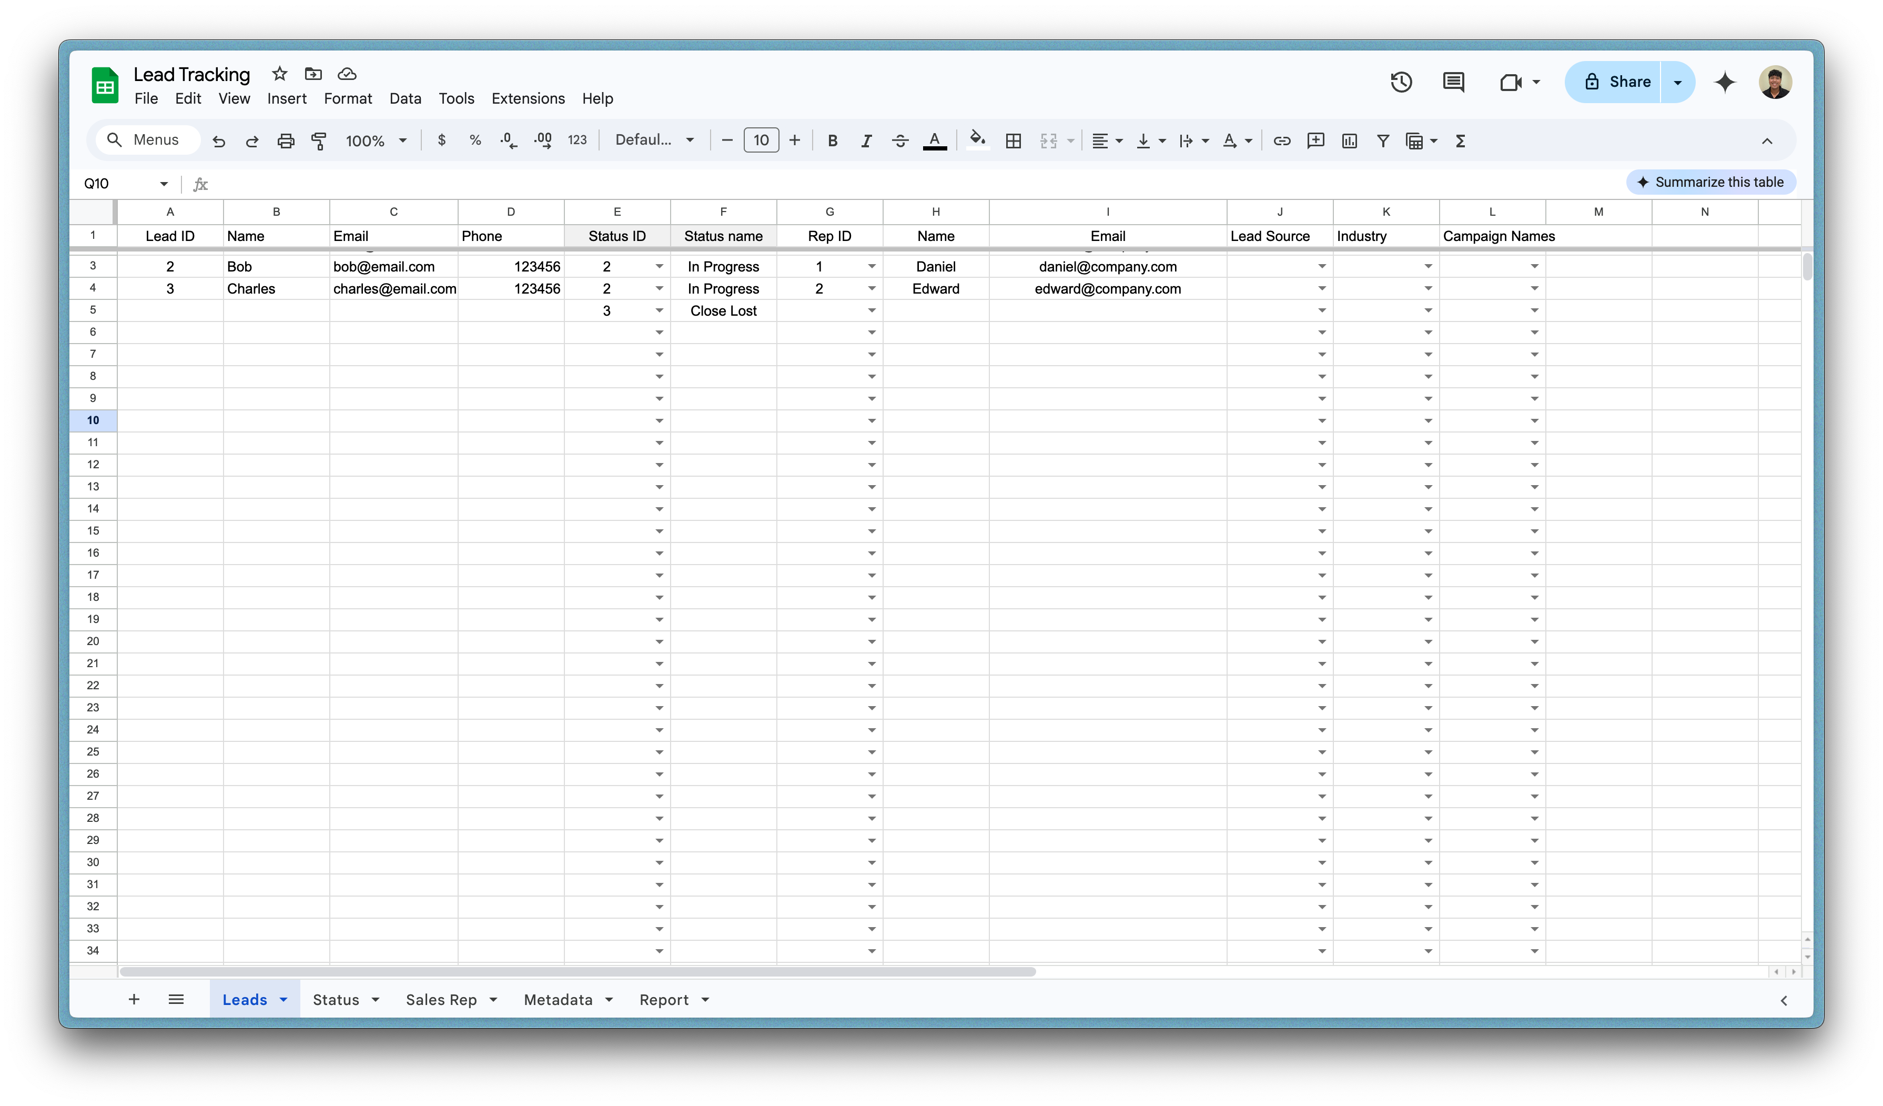
Task: Click the Insert link icon
Action: click(1281, 140)
